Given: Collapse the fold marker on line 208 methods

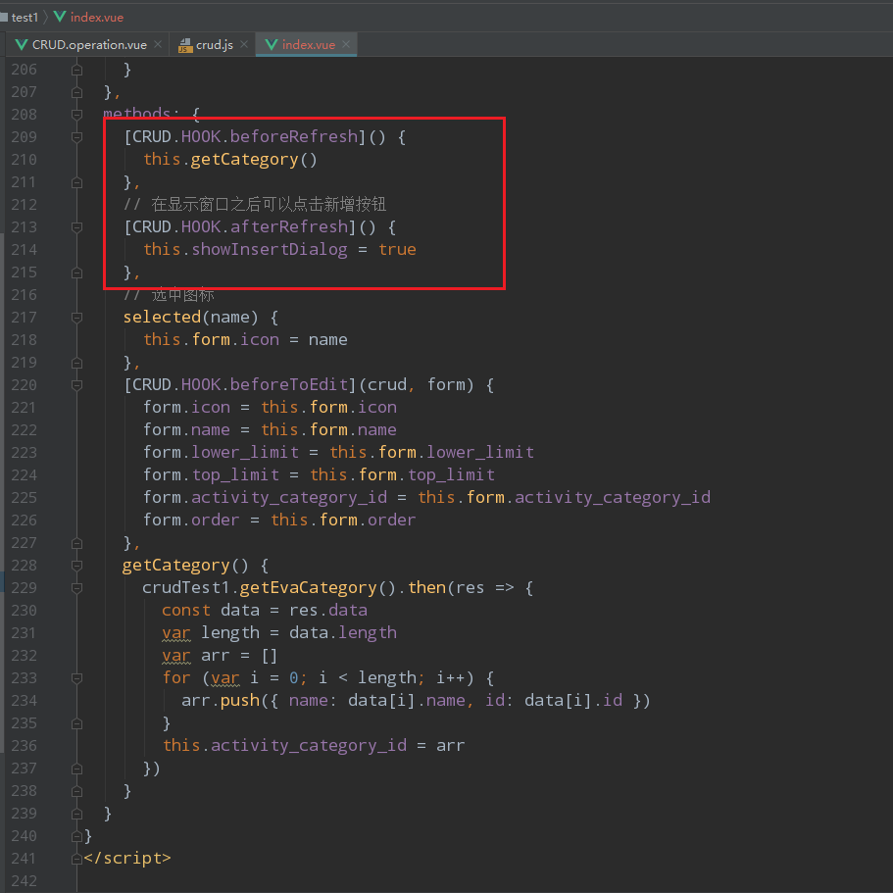Looking at the screenshot, I should pyautogui.click(x=76, y=115).
